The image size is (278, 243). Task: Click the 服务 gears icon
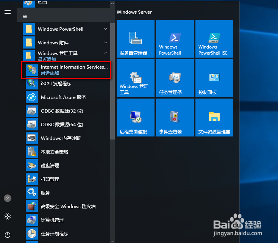point(32,193)
